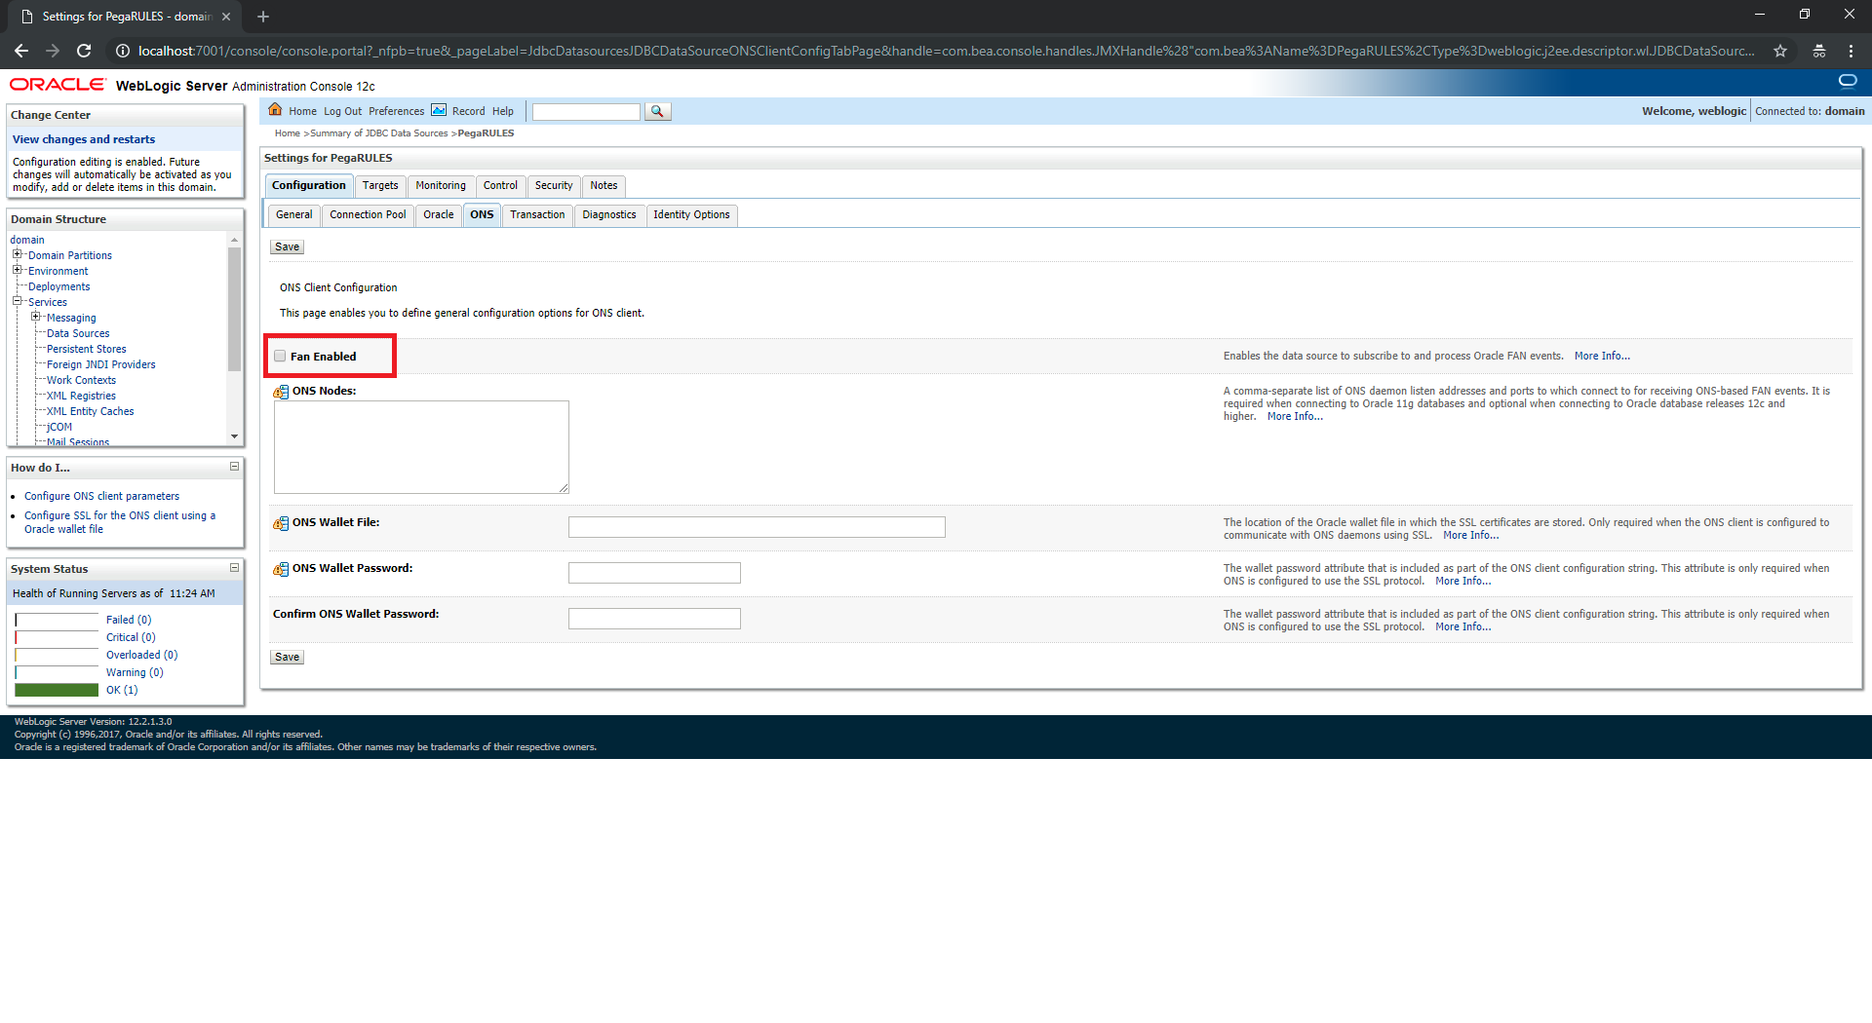Viewport: 1872px width, 1023px height.
Task: Open the browser three-dot menu
Action: [1851, 51]
